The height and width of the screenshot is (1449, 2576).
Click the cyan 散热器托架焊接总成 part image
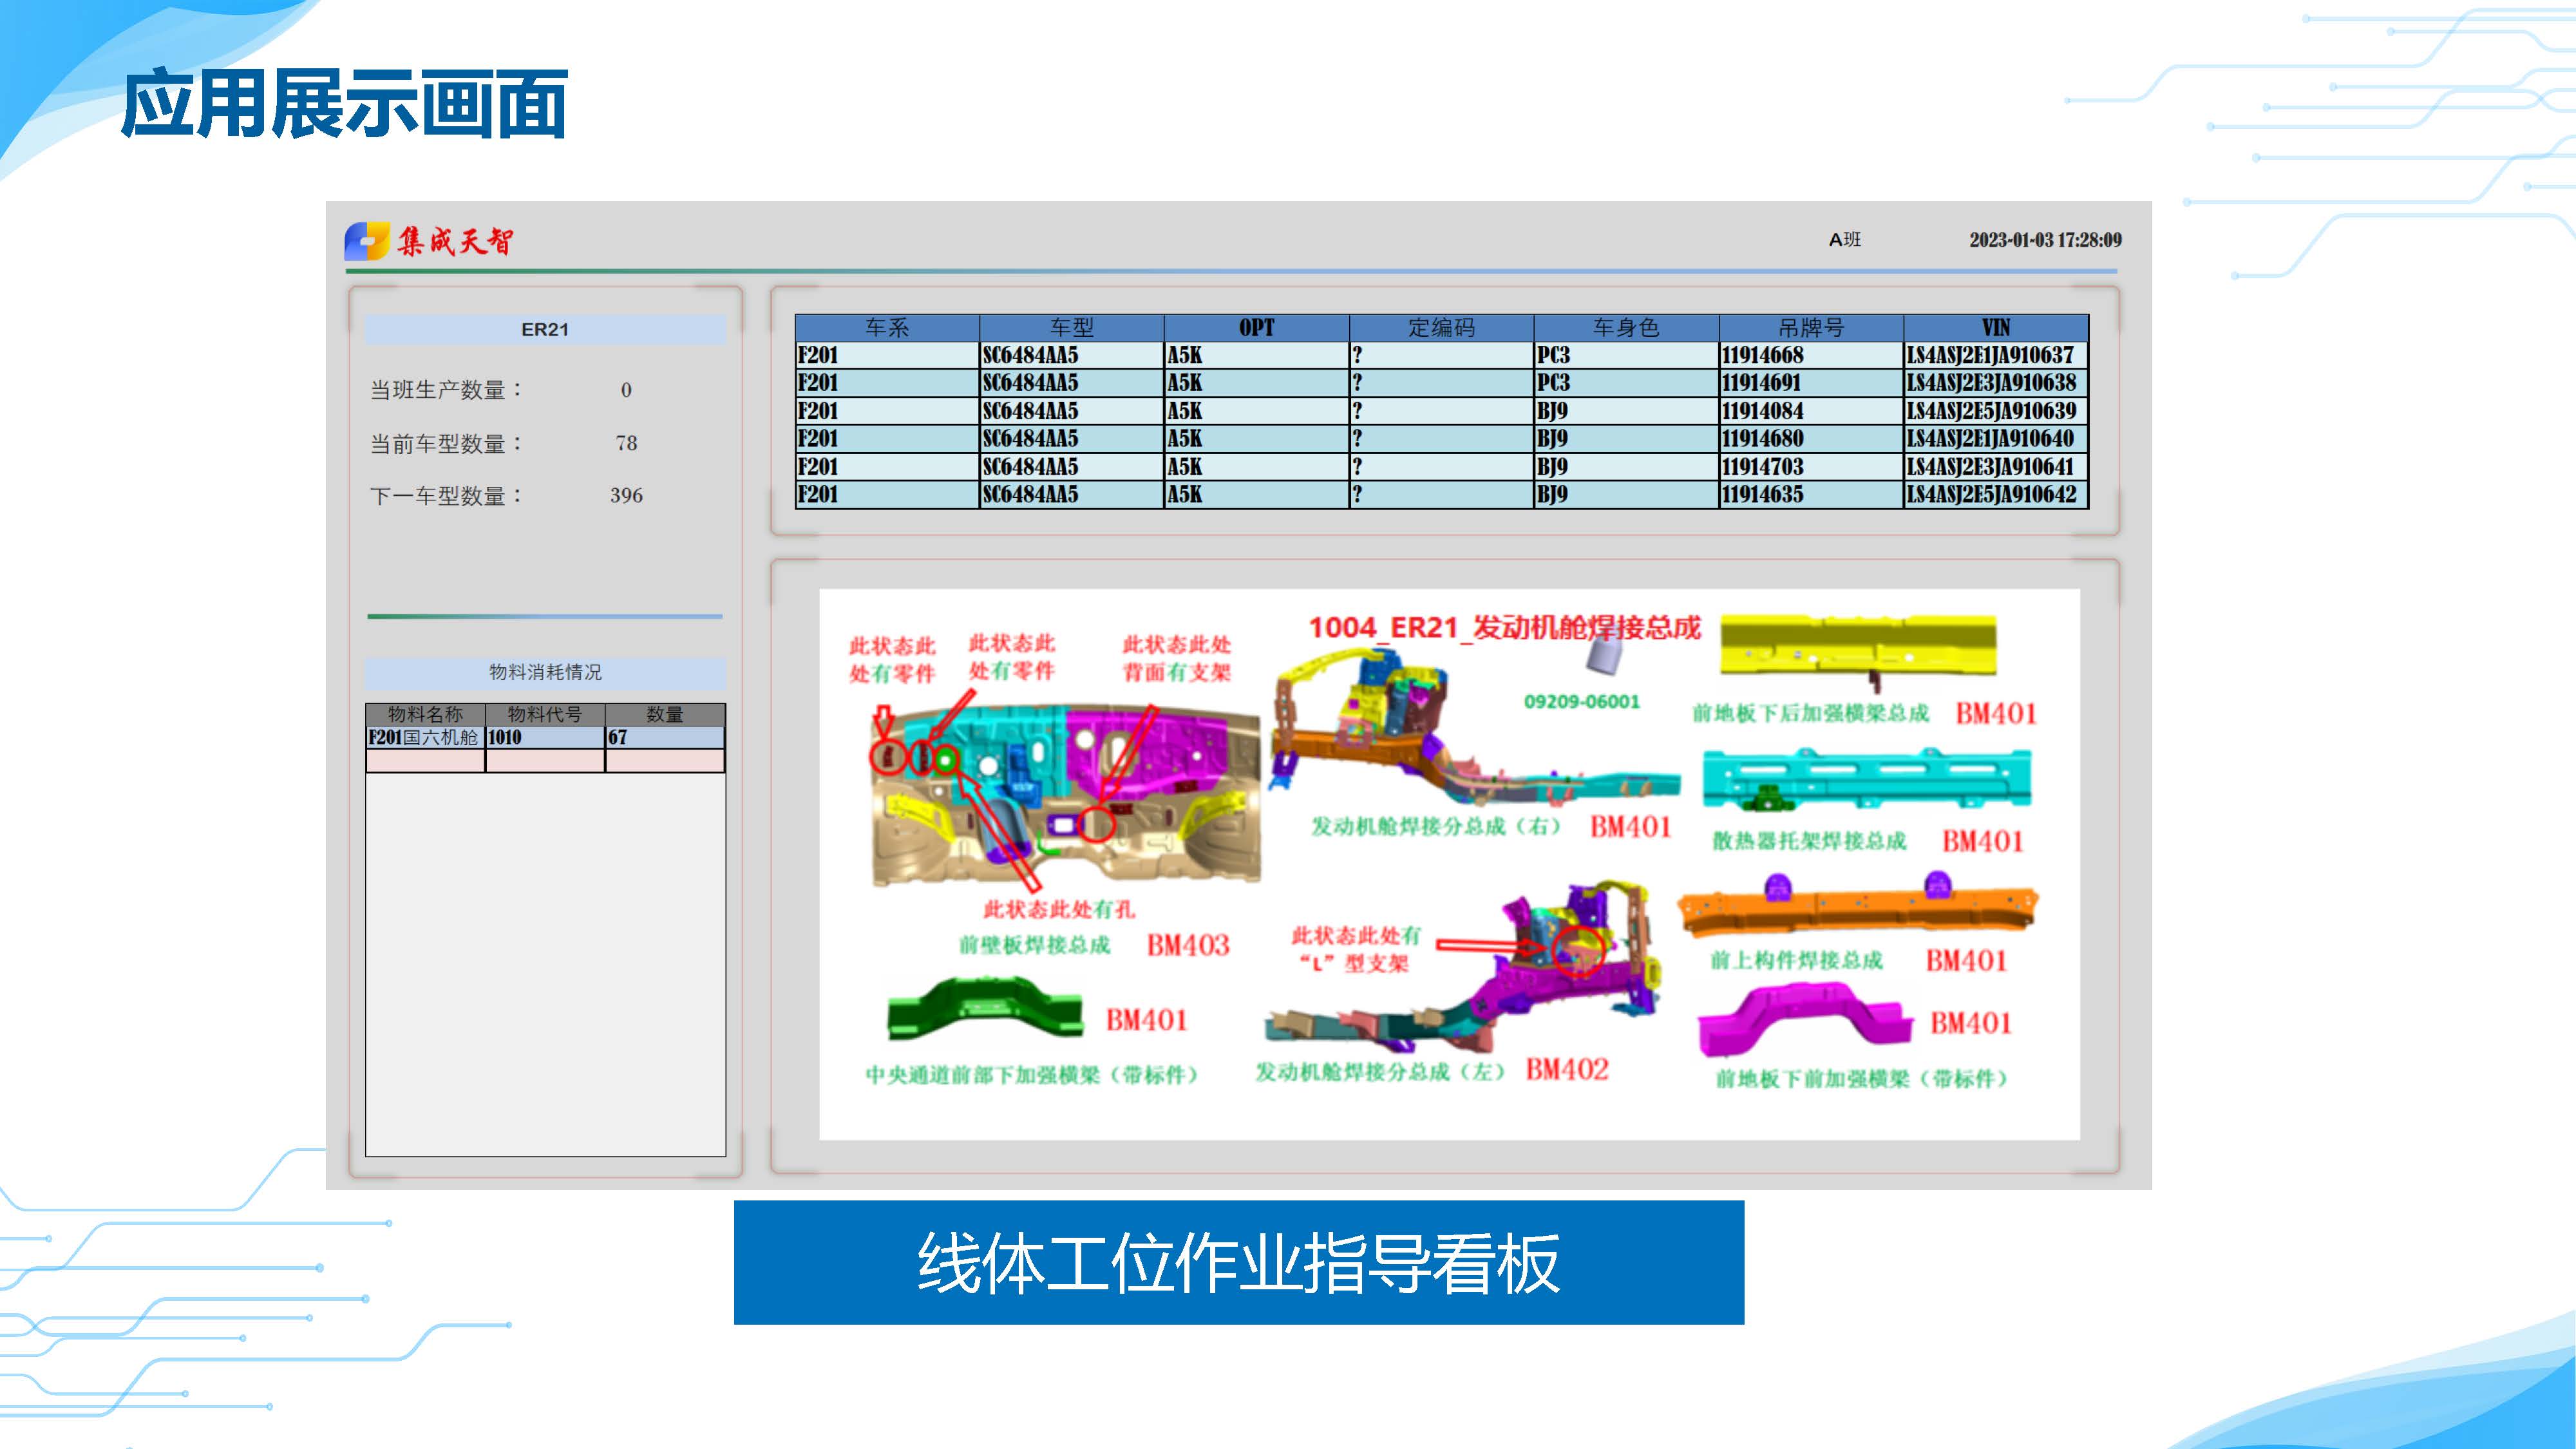point(1866,779)
